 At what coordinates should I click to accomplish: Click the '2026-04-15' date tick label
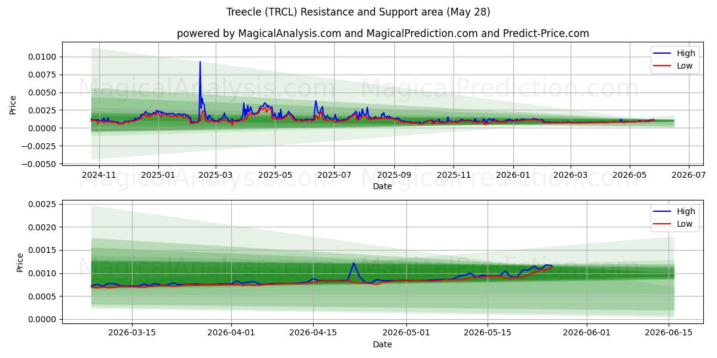[313, 333]
